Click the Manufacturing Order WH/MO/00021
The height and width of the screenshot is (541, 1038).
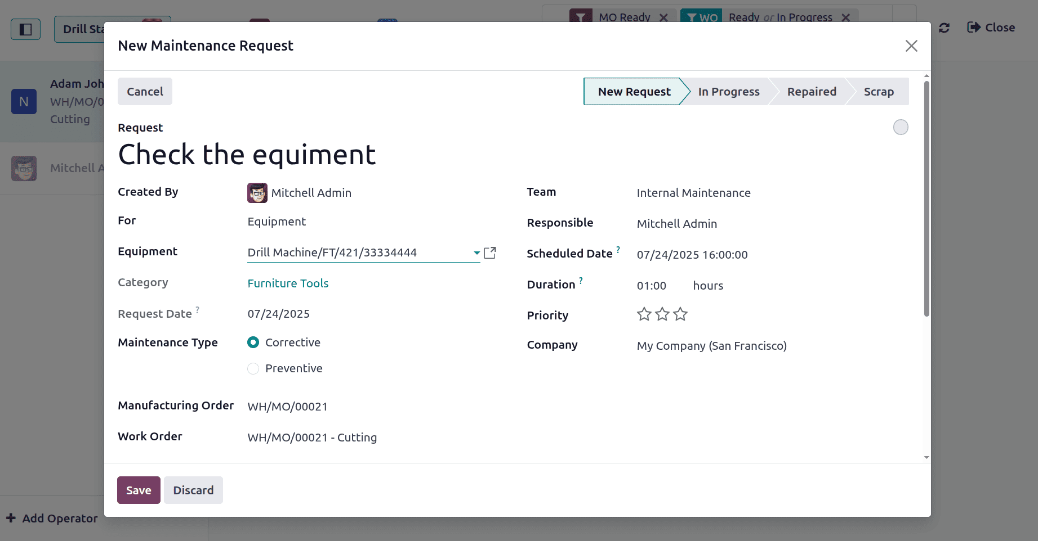click(287, 407)
